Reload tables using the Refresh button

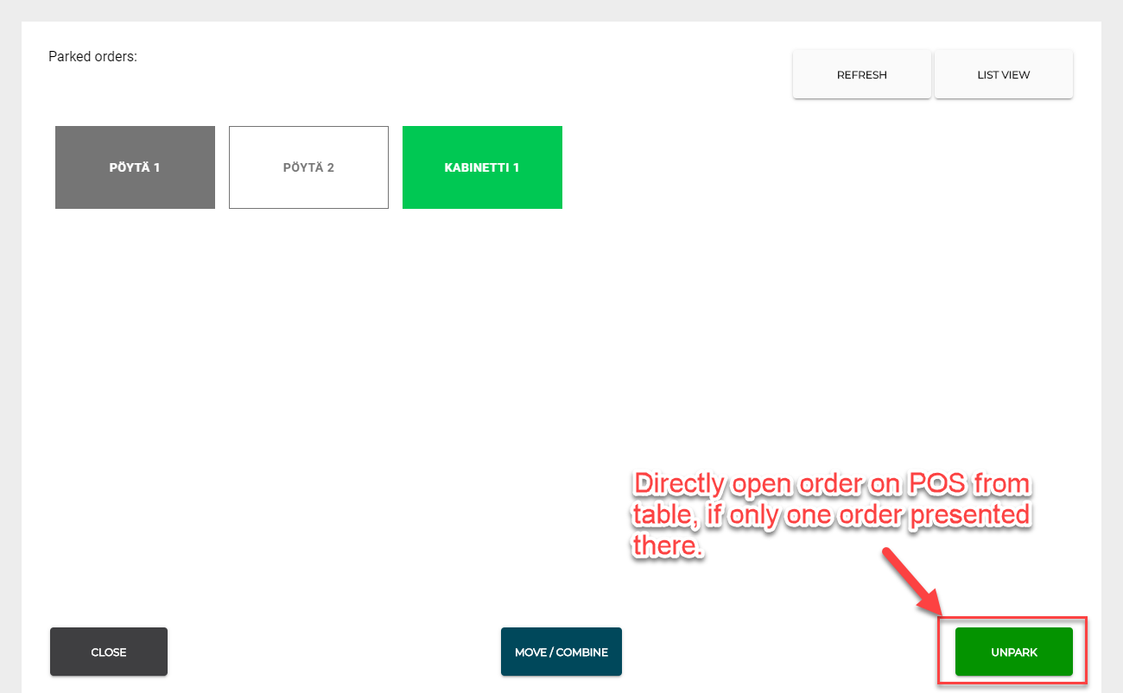pos(861,75)
